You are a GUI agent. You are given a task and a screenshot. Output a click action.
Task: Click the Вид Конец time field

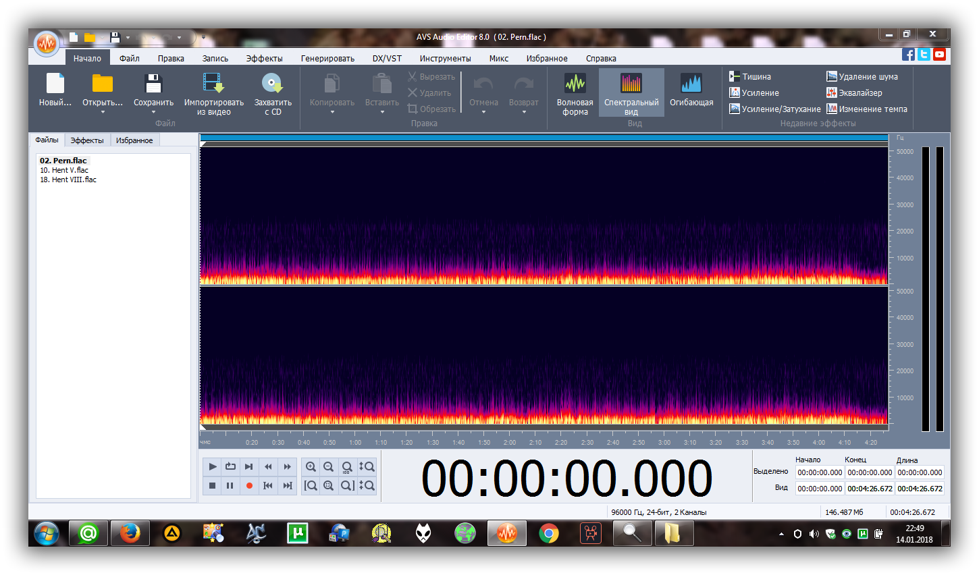pyautogui.click(x=870, y=489)
